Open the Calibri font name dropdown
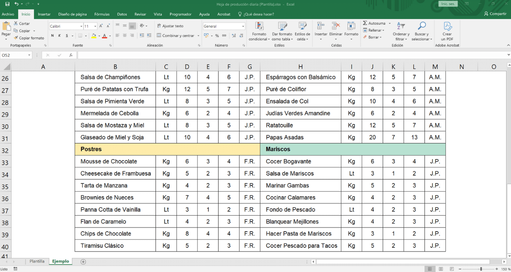 pyautogui.click(x=81, y=27)
